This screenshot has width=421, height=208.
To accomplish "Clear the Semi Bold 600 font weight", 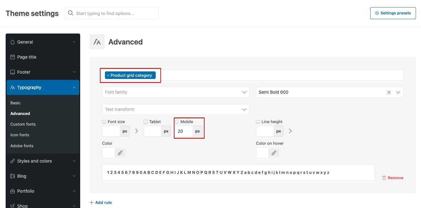I will pyautogui.click(x=389, y=92).
